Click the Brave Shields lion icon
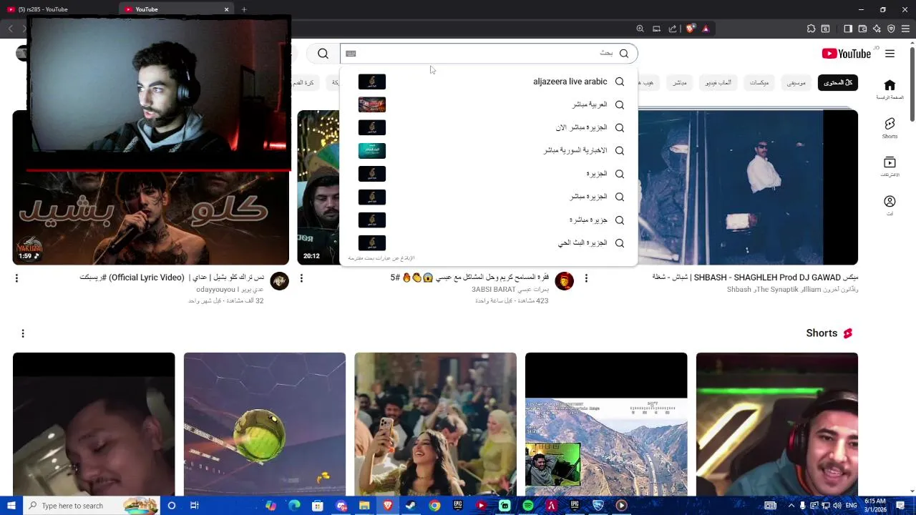916x515 pixels. pyautogui.click(x=690, y=29)
